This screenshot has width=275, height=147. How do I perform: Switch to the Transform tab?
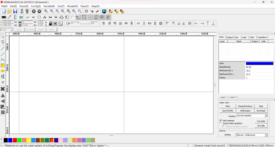[262, 37]
